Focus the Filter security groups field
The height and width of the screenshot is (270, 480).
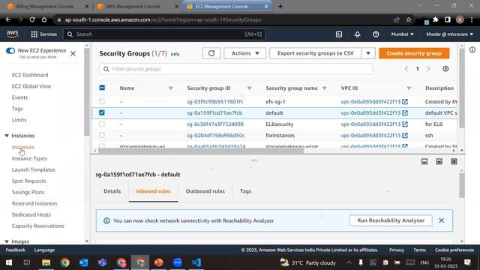tap(235, 69)
